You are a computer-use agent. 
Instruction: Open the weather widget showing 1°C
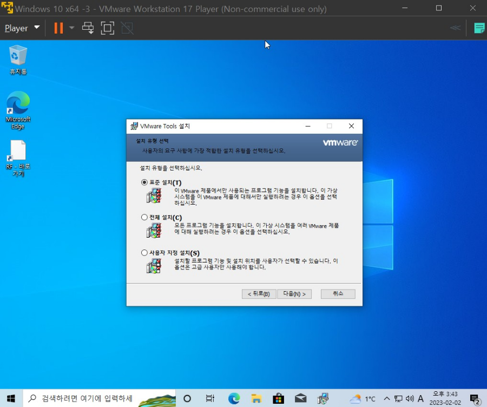click(x=363, y=399)
